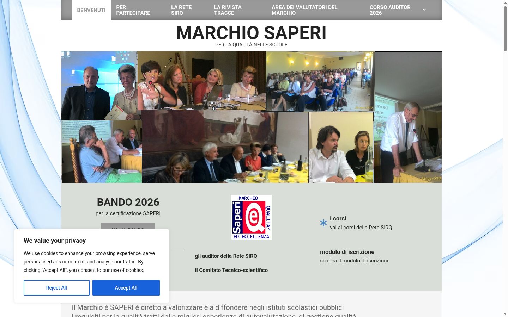Click the scrollbar down arrow

(505, 313)
